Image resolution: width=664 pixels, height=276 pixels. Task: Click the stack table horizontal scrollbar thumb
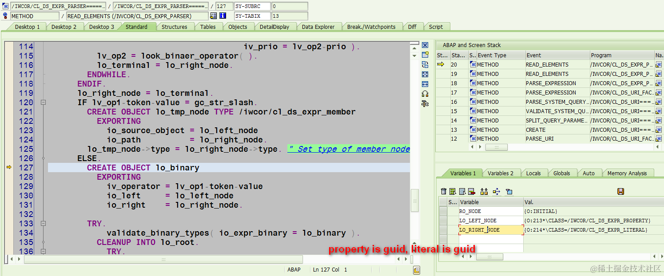(496, 147)
